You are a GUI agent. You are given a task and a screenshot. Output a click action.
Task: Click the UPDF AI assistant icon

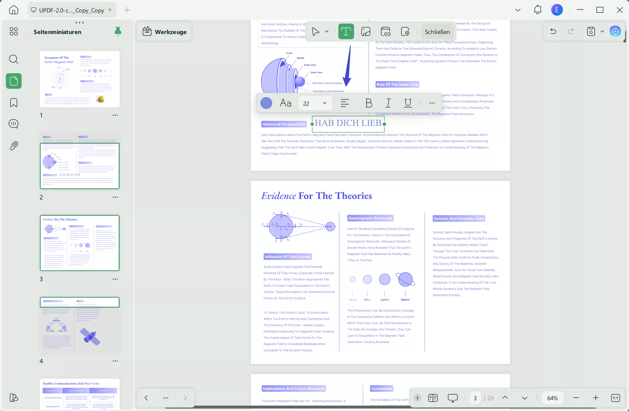coord(615,31)
